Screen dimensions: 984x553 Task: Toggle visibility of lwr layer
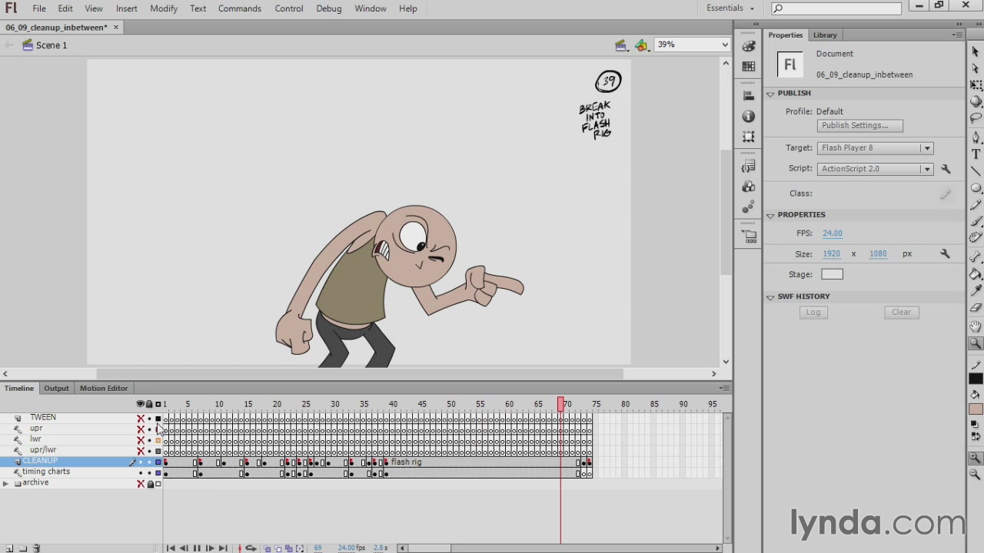click(x=141, y=440)
